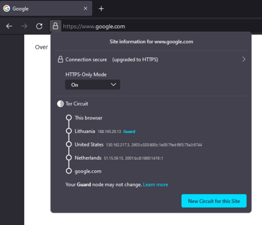This screenshot has width=262, height=225.
Task: Click the Connection secure lock icon
Action: [x=61, y=59]
